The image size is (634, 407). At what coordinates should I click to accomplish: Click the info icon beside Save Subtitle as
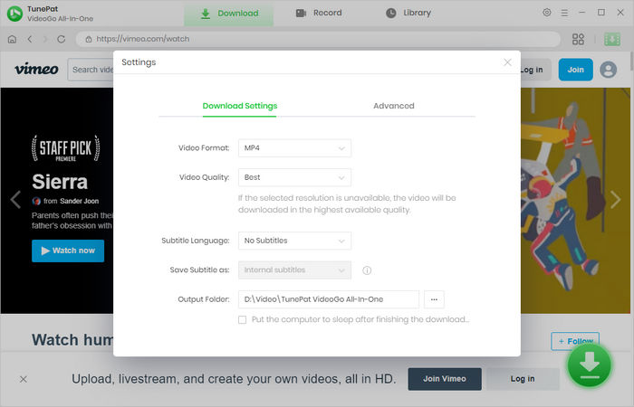[x=367, y=270]
